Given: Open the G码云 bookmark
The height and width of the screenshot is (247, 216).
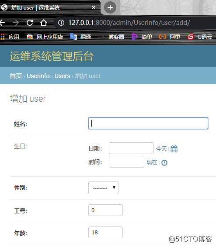Looking at the screenshot, I should point(199,37).
